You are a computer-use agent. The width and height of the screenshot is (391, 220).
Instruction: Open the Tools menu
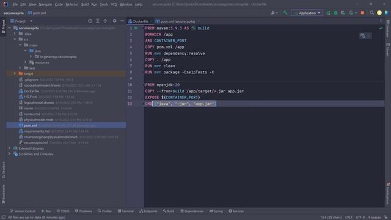click(104, 4)
